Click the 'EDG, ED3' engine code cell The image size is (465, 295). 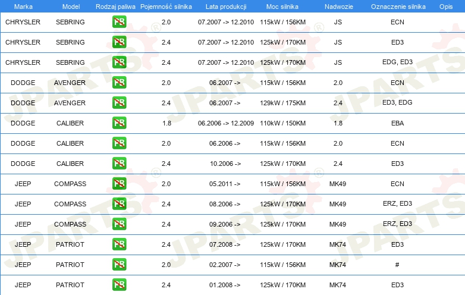pos(397,62)
